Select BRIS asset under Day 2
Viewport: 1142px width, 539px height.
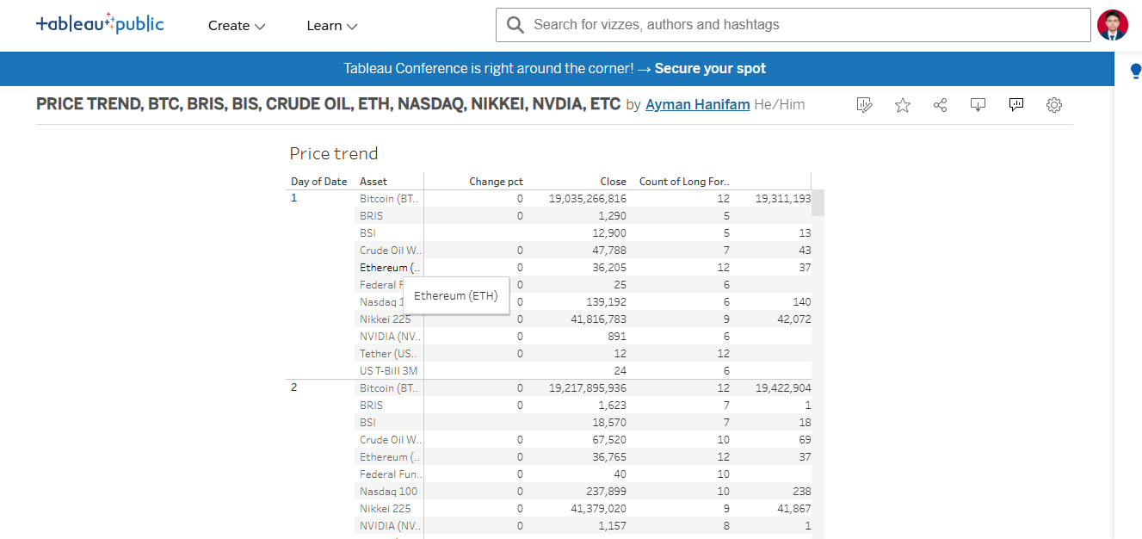372,406
